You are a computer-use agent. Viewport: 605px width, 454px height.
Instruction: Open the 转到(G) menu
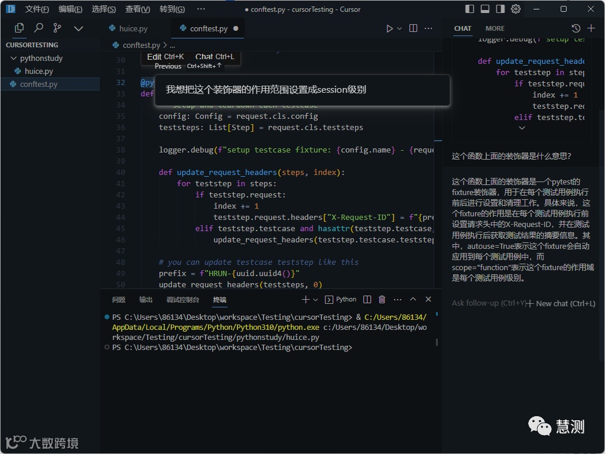point(172,9)
